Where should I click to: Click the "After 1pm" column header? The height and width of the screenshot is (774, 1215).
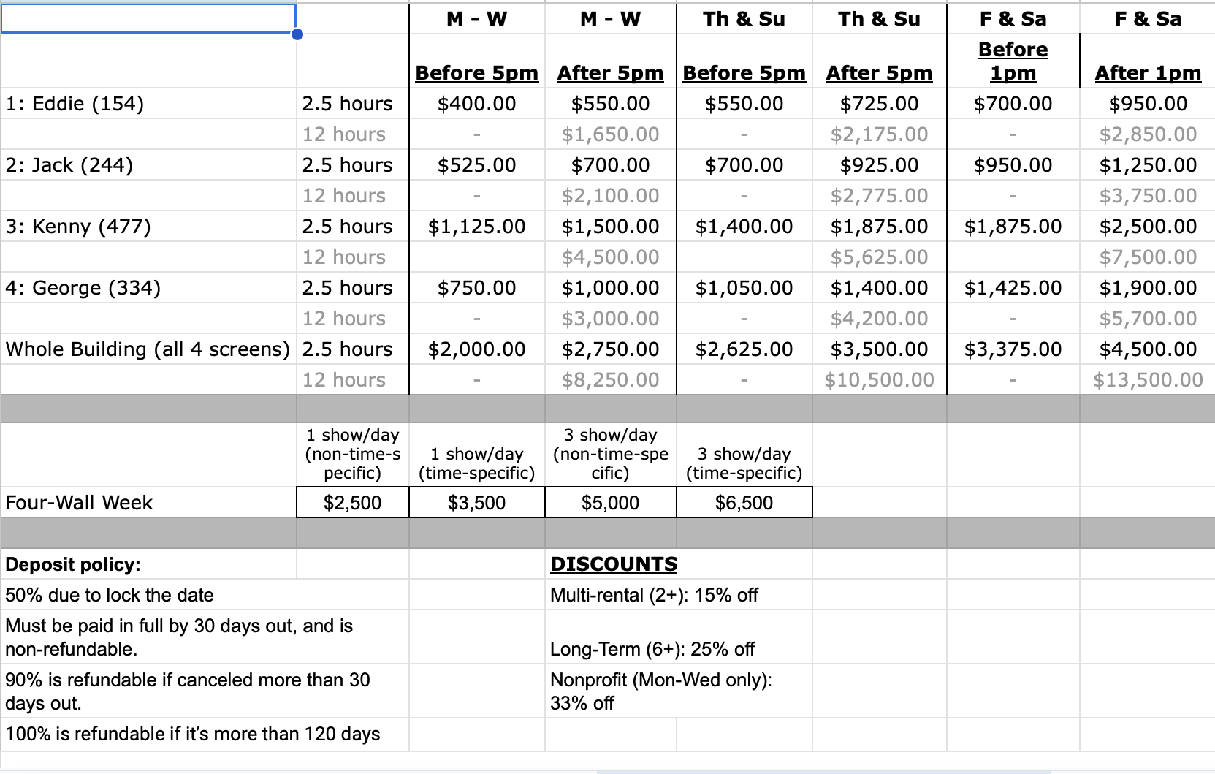coord(1147,73)
